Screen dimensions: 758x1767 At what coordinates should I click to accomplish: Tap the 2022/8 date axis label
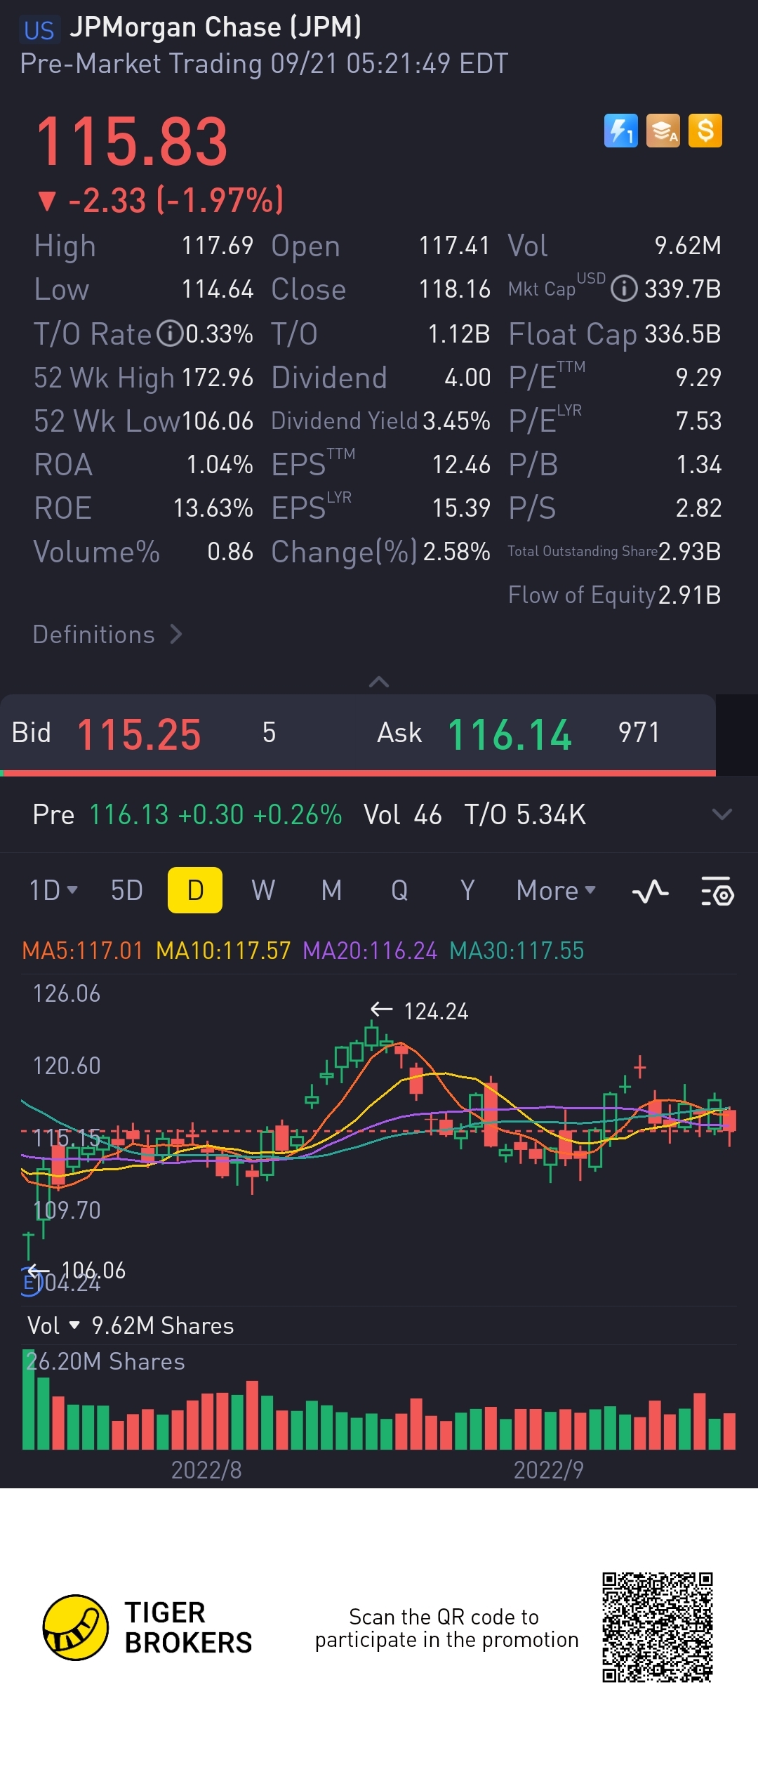pos(206,1470)
